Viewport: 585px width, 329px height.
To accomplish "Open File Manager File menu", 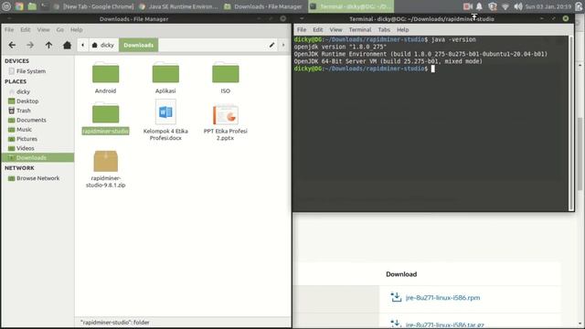I will (x=9, y=29).
